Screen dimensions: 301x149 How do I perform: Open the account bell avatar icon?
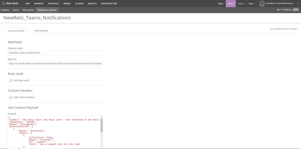pos(262,3)
